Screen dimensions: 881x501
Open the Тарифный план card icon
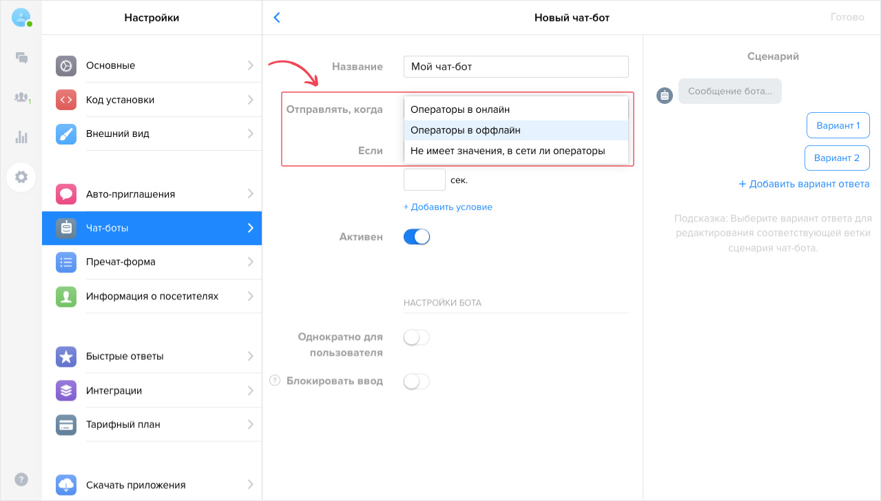[65, 425]
